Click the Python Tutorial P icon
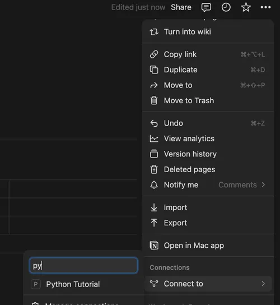The width and height of the screenshot is (280, 305). (x=36, y=284)
